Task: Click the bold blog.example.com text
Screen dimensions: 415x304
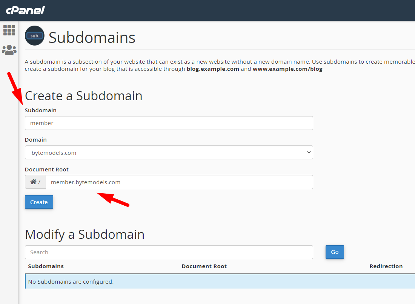Action: pyautogui.click(x=213, y=69)
